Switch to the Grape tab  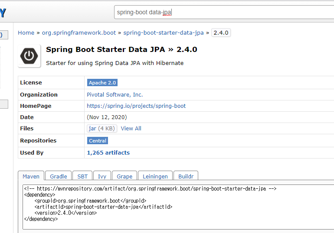click(124, 176)
